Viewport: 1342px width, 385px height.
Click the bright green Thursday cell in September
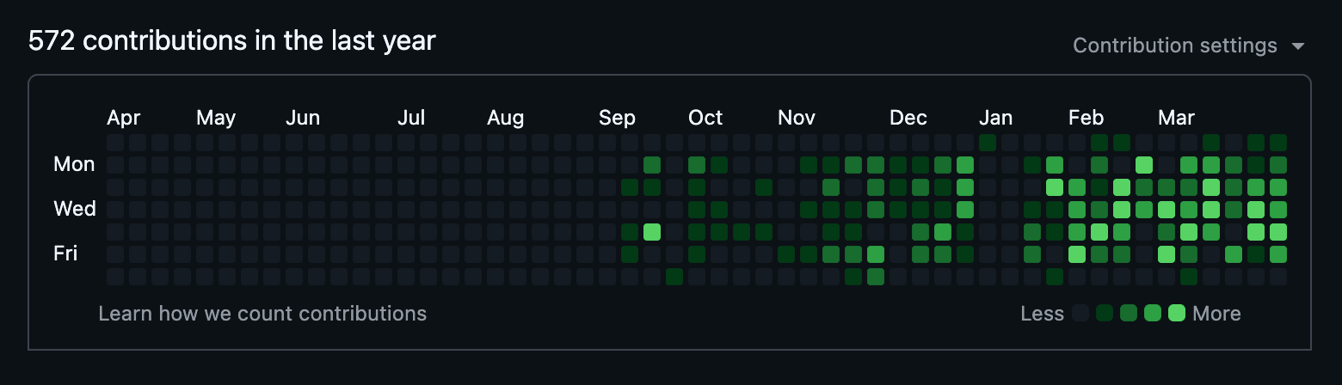652,232
